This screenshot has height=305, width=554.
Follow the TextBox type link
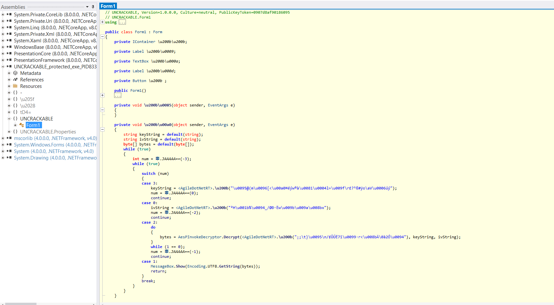click(140, 61)
